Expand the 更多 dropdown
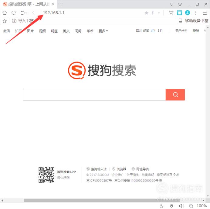Screen dimensions: 210x209 103,31
